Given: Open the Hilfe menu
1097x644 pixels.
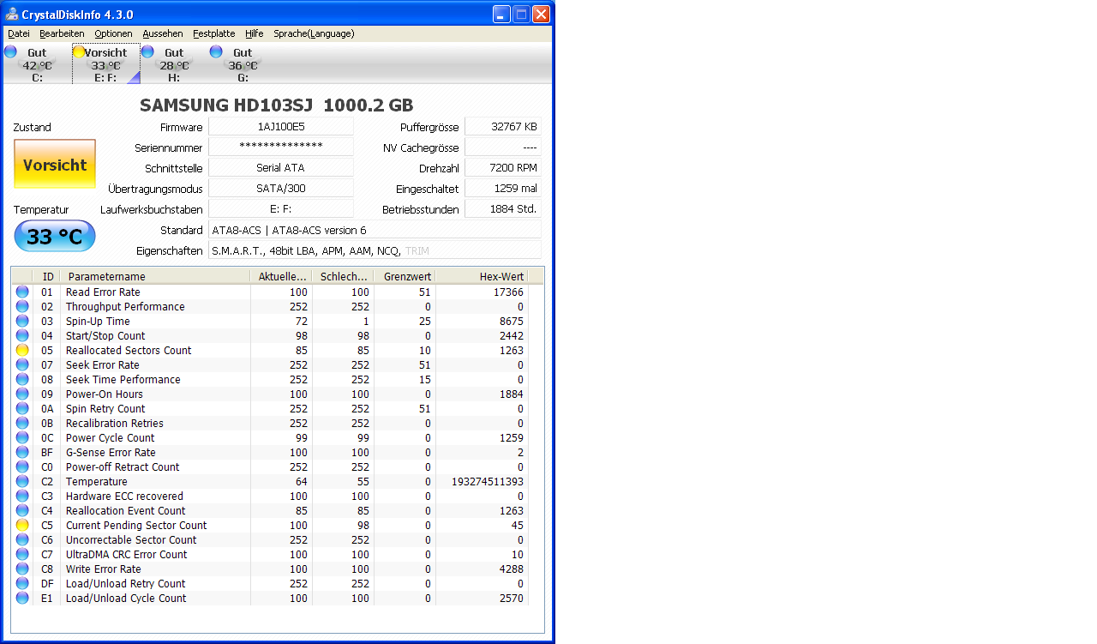Looking at the screenshot, I should coord(255,33).
